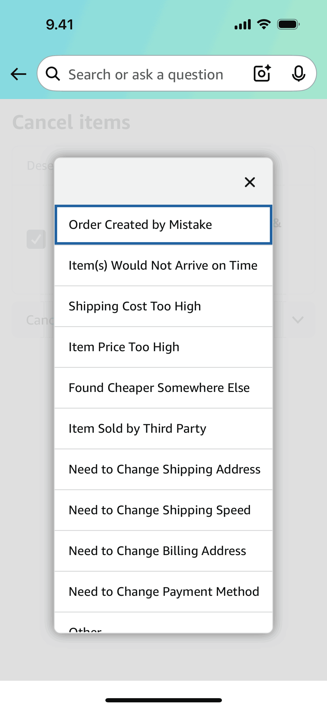327x709 pixels.
Task: Choose "Found Cheaper Somewhere Else"
Action: (x=163, y=388)
